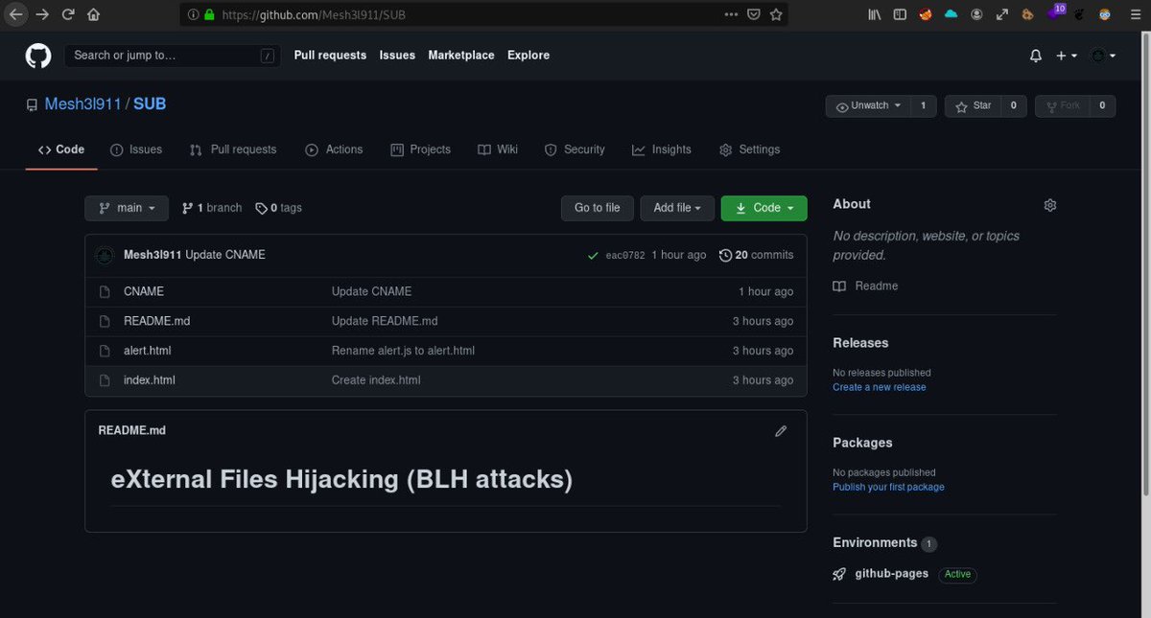
Task: Open the plus create-new dropdown
Action: pyautogui.click(x=1067, y=56)
